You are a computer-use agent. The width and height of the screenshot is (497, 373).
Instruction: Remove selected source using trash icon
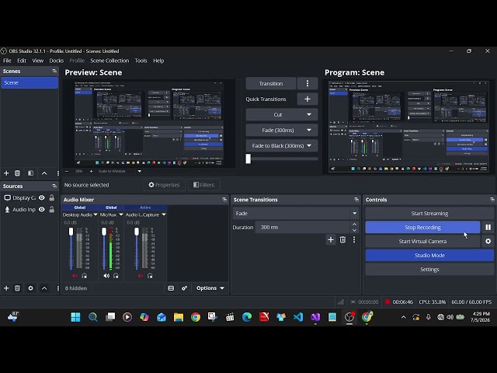coord(17,288)
